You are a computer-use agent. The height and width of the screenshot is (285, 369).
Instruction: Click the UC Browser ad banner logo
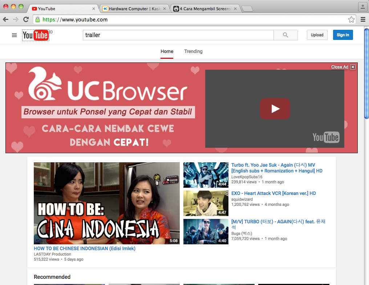(x=108, y=84)
